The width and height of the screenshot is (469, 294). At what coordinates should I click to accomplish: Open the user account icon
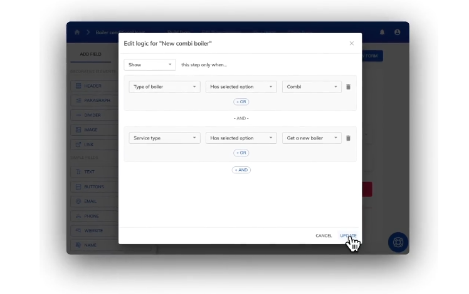click(398, 33)
